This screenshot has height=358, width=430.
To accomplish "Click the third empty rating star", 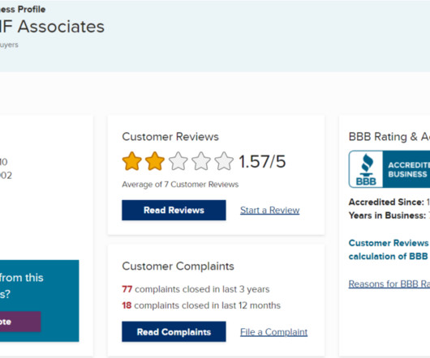I will click(x=178, y=161).
